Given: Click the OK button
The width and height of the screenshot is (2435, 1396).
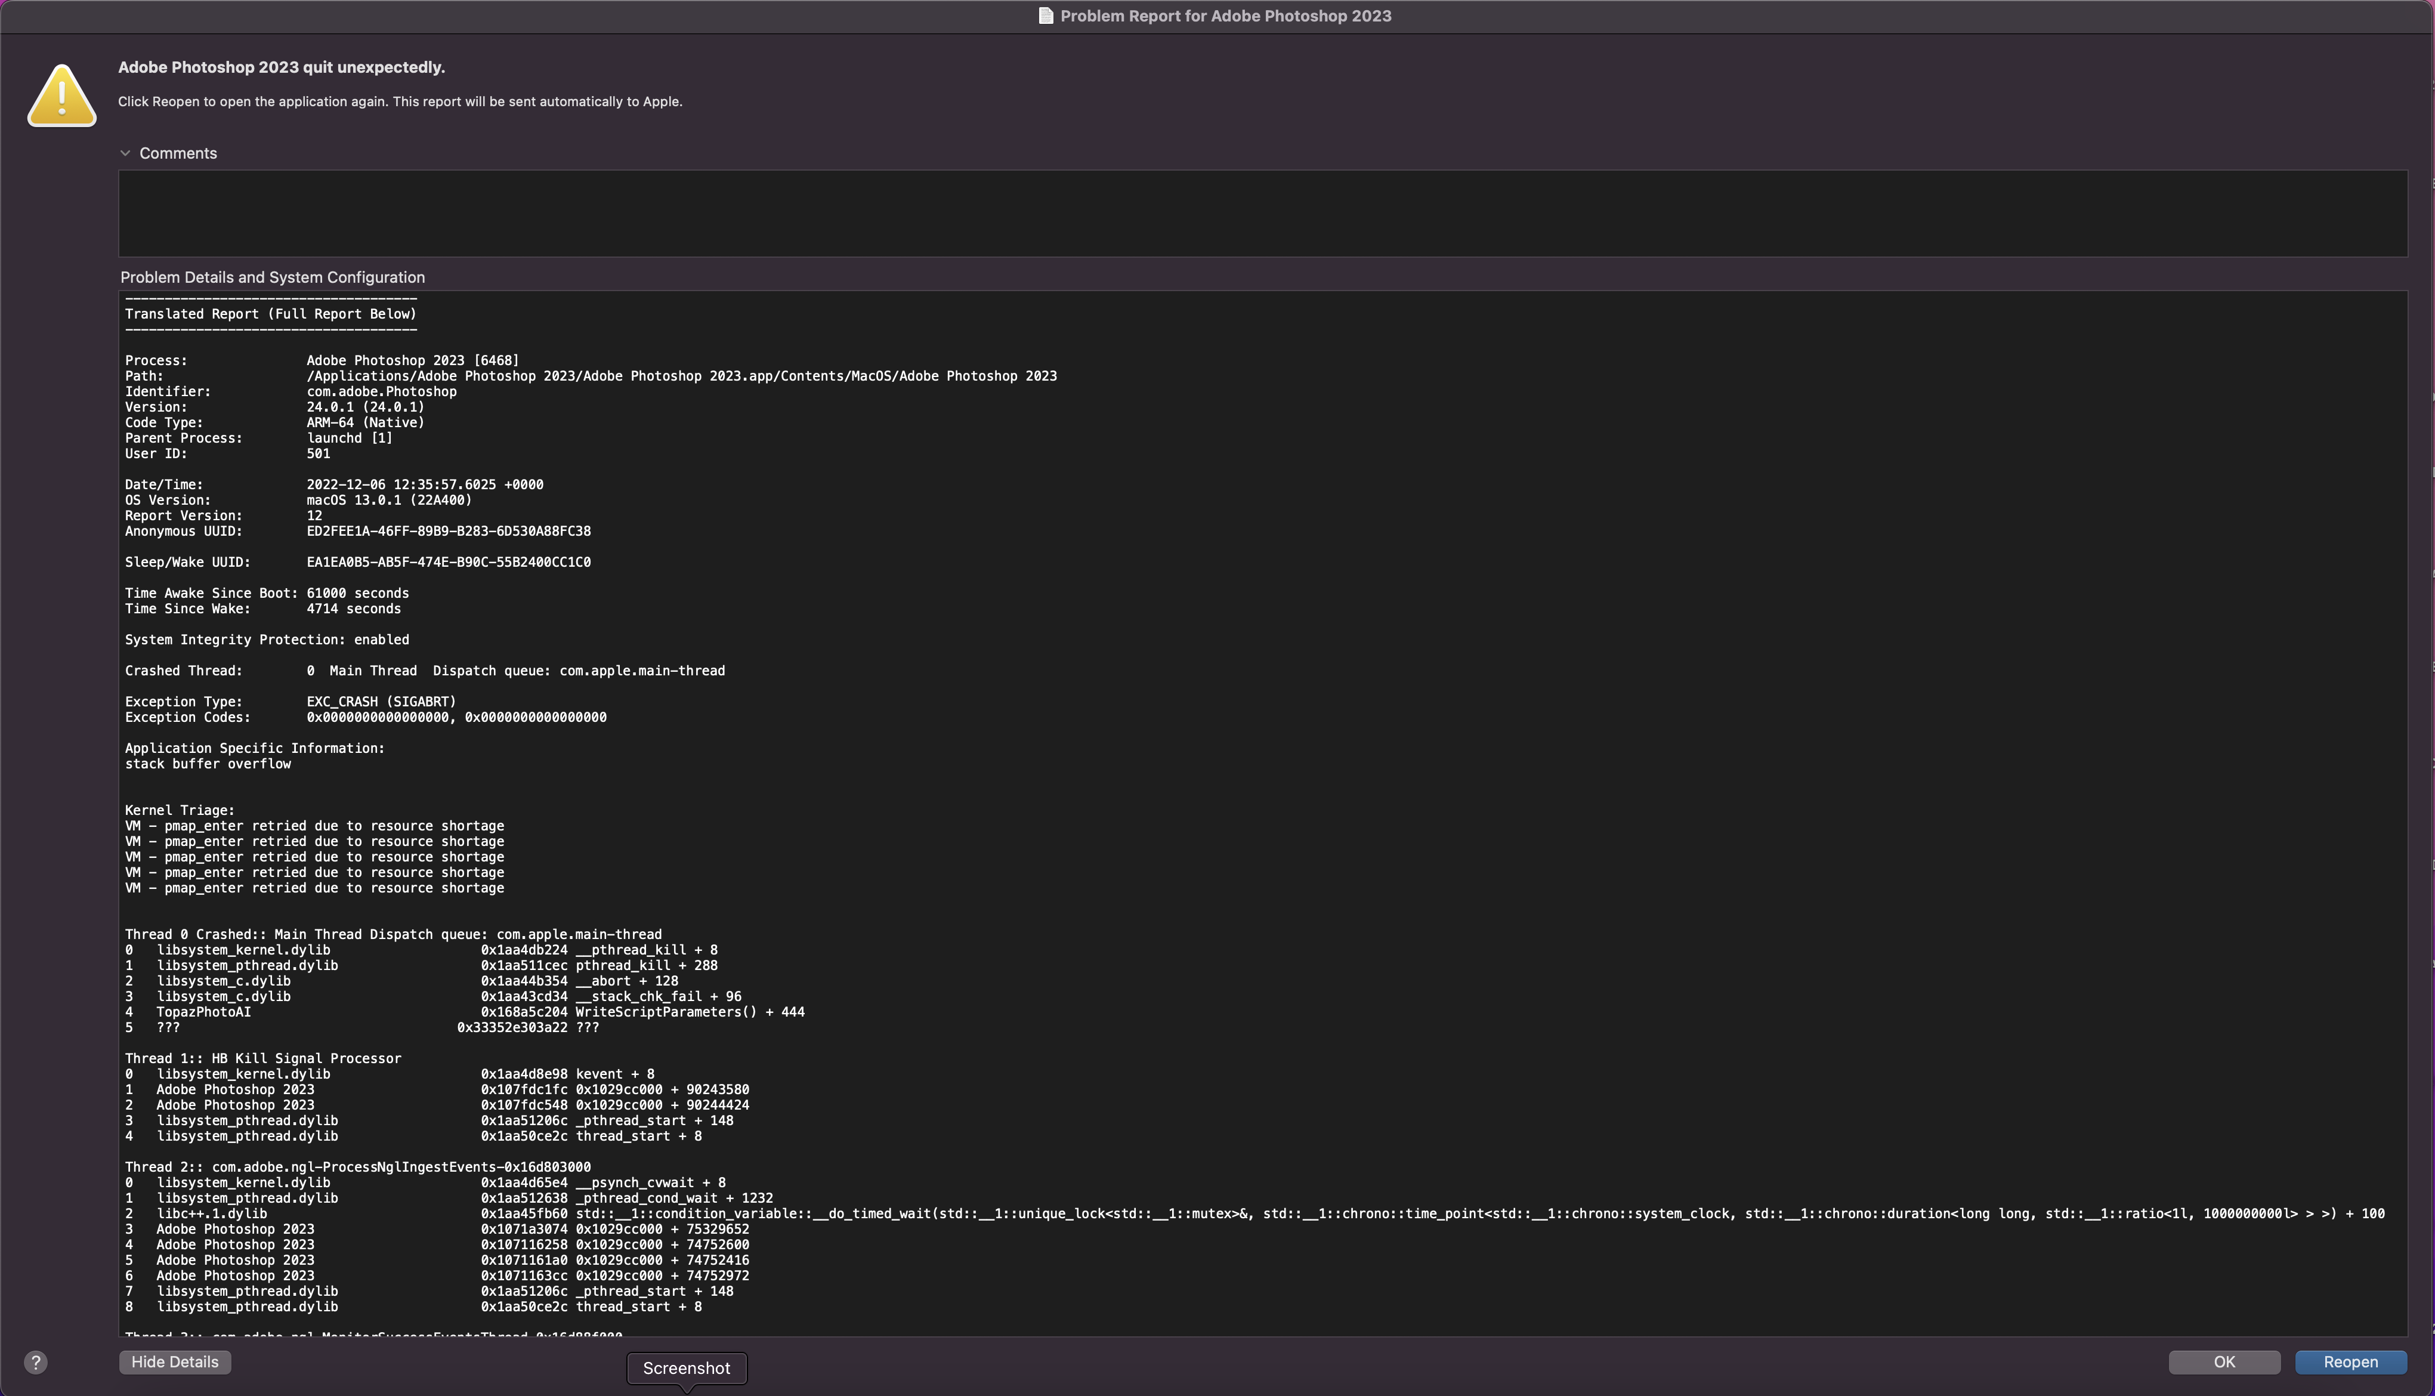Looking at the screenshot, I should click(2224, 1361).
